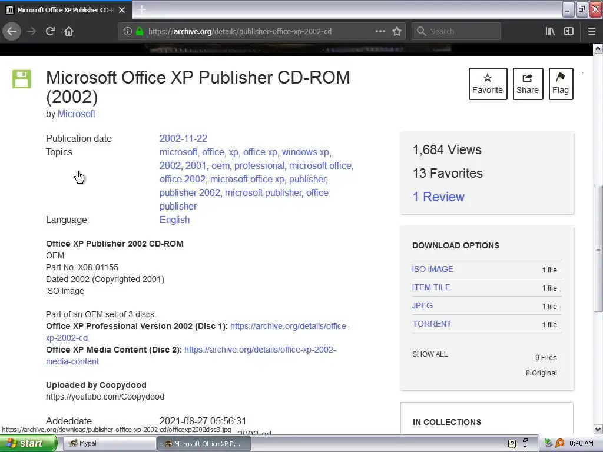Viewport: 603px width, 452px height.
Task: Open the English language link
Action: (x=174, y=220)
